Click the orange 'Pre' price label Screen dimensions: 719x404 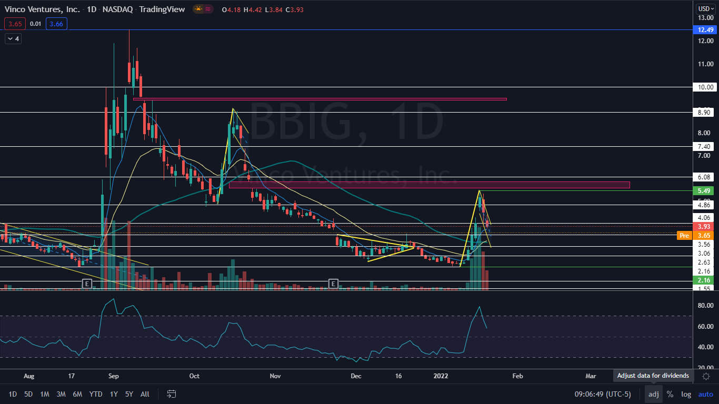pos(683,236)
